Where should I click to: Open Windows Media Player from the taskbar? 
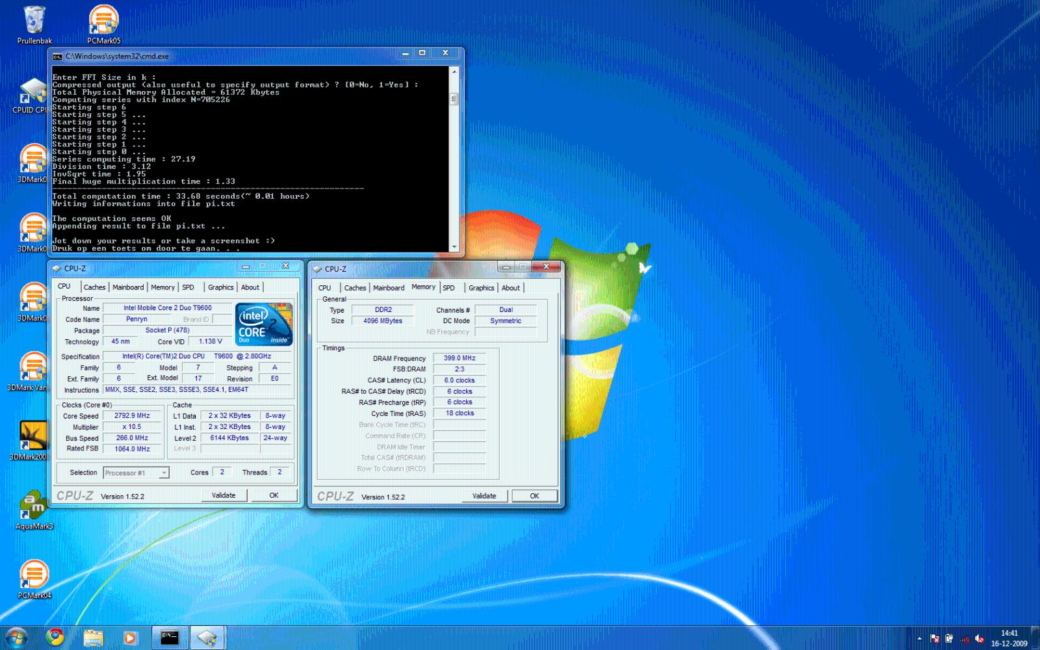[130, 638]
